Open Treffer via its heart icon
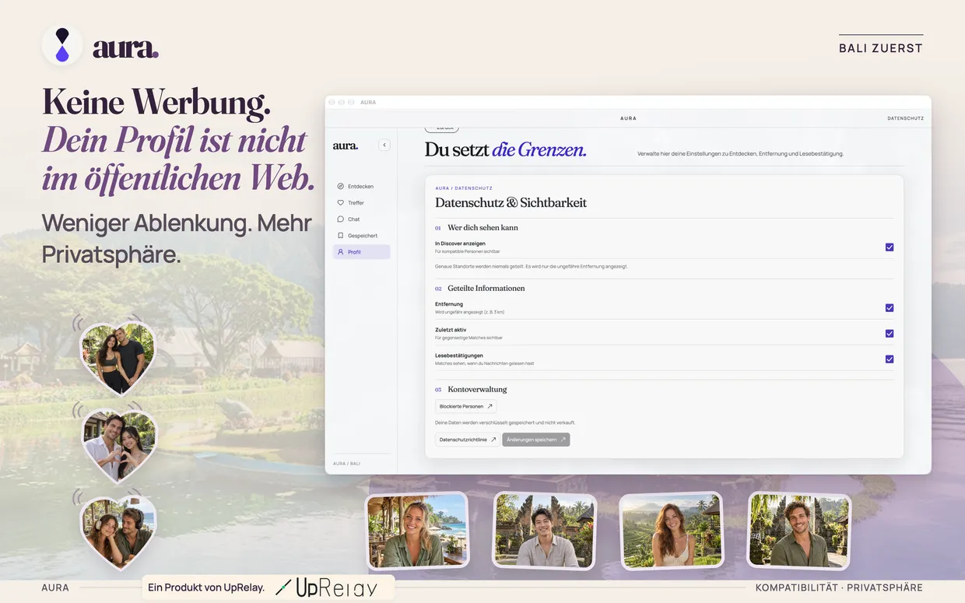This screenshot has width=965, height=603. click(340, 203)
